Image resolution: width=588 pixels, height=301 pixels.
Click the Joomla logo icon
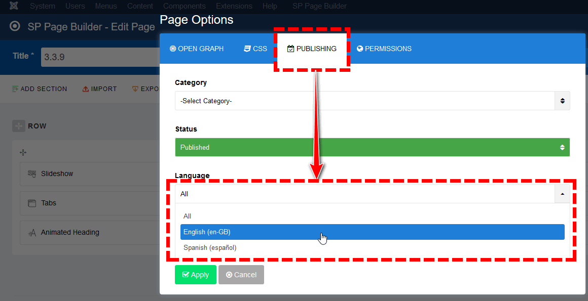14,6
